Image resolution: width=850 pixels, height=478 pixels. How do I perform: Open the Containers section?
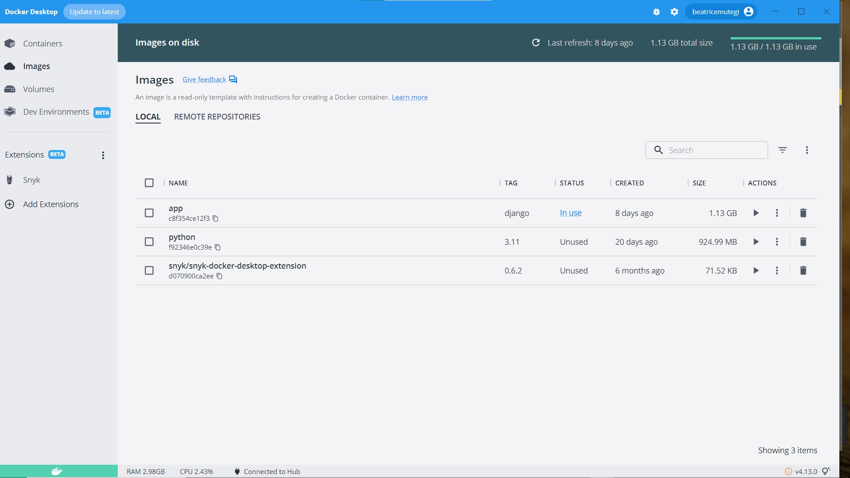(x=42, y=43)
